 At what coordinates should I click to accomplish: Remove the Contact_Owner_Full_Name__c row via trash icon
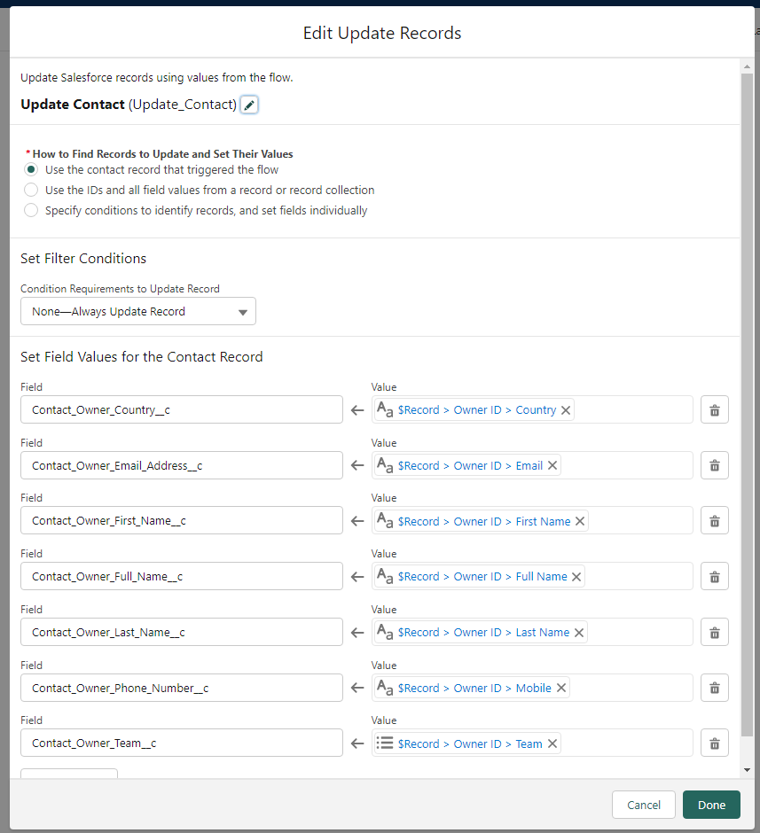click(714, 577)
